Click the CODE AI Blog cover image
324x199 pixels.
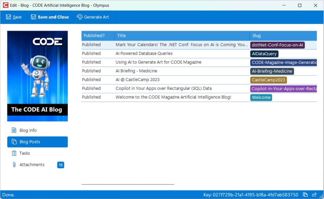pyautogui.click(x=38, y=76)
